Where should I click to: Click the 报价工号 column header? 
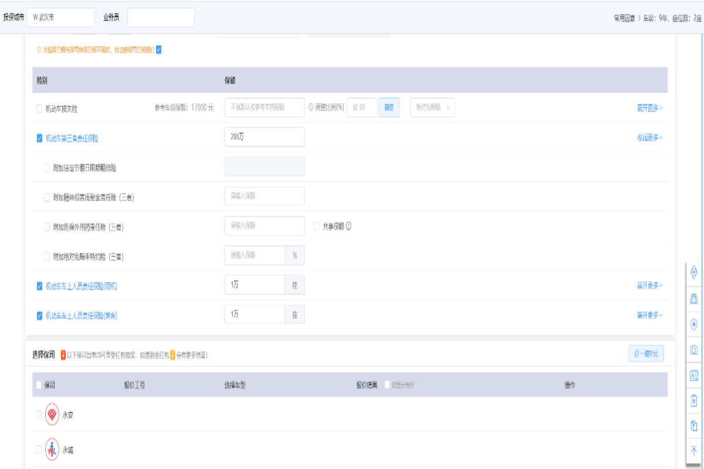point(134,385)
